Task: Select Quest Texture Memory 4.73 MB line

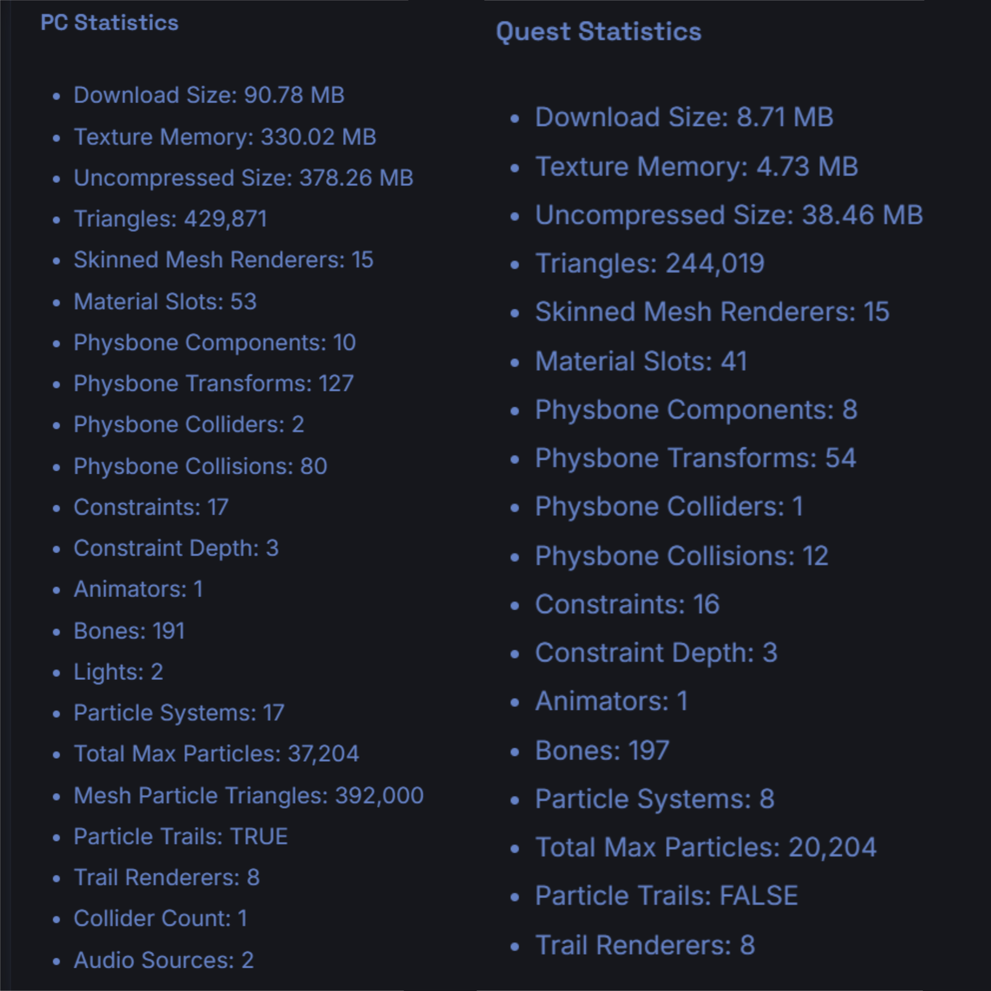Action: (697, 167)
